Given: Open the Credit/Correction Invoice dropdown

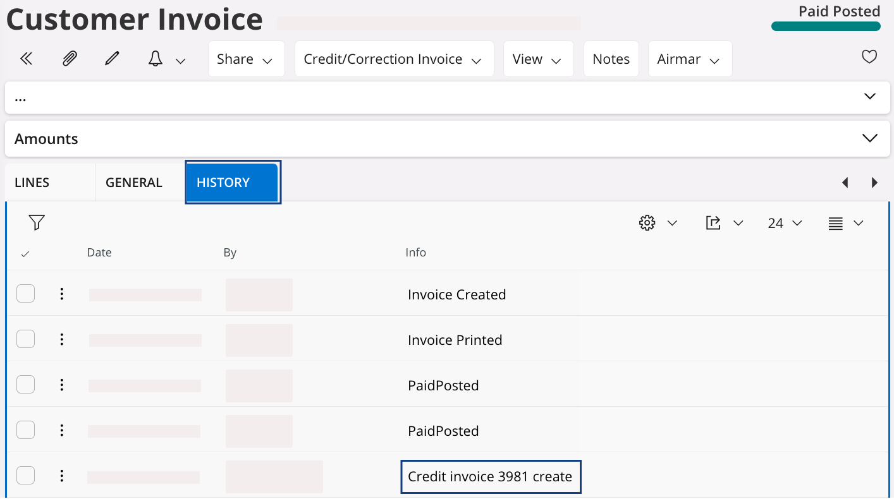Looking at the screenshot, I should 393,59.
